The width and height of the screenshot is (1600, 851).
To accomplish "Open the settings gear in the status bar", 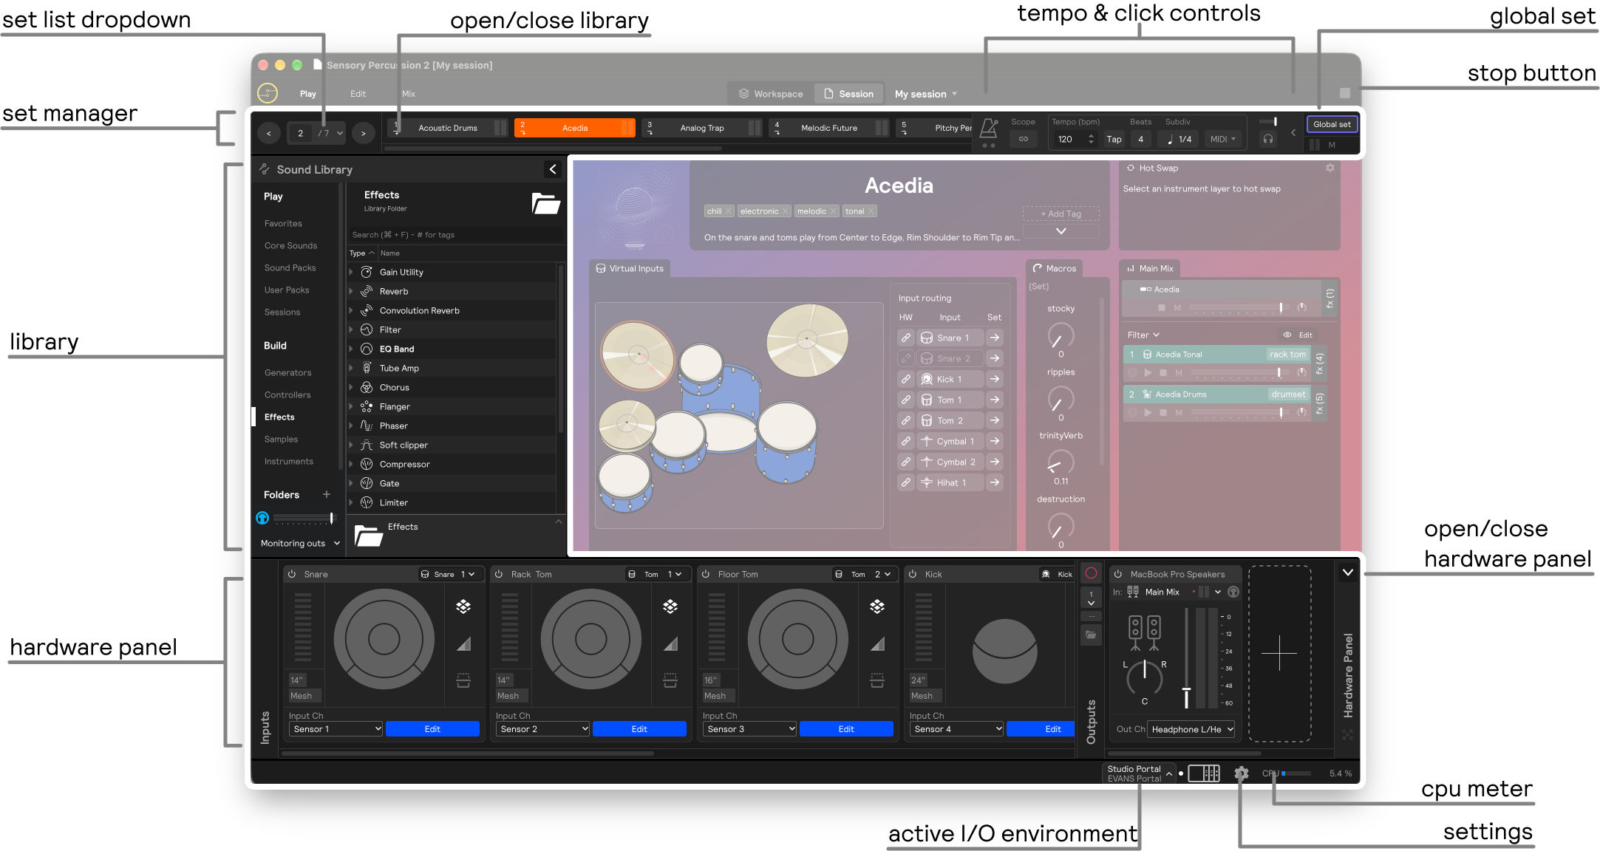I will click(x=1242, y=773).
